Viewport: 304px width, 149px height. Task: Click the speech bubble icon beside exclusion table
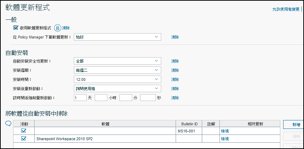8,123
